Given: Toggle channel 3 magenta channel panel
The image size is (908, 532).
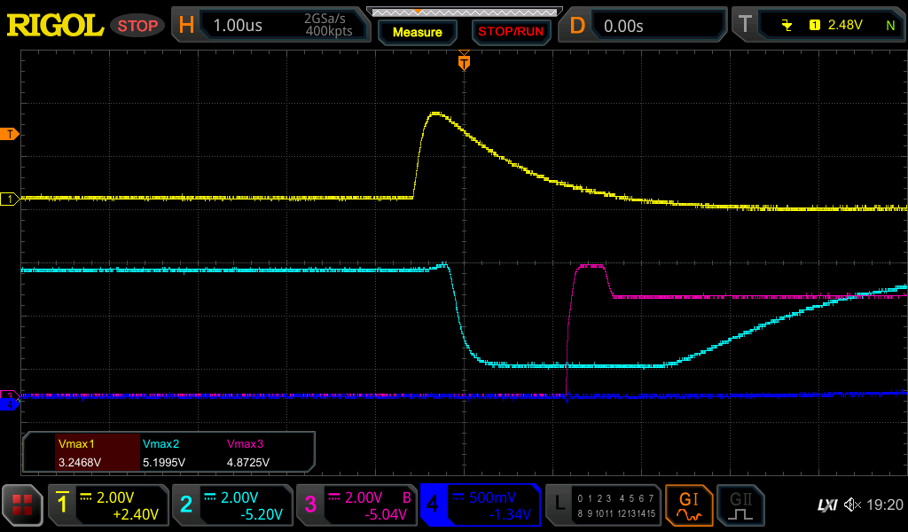Looking at the screenshot, I should tap(356, 505).
